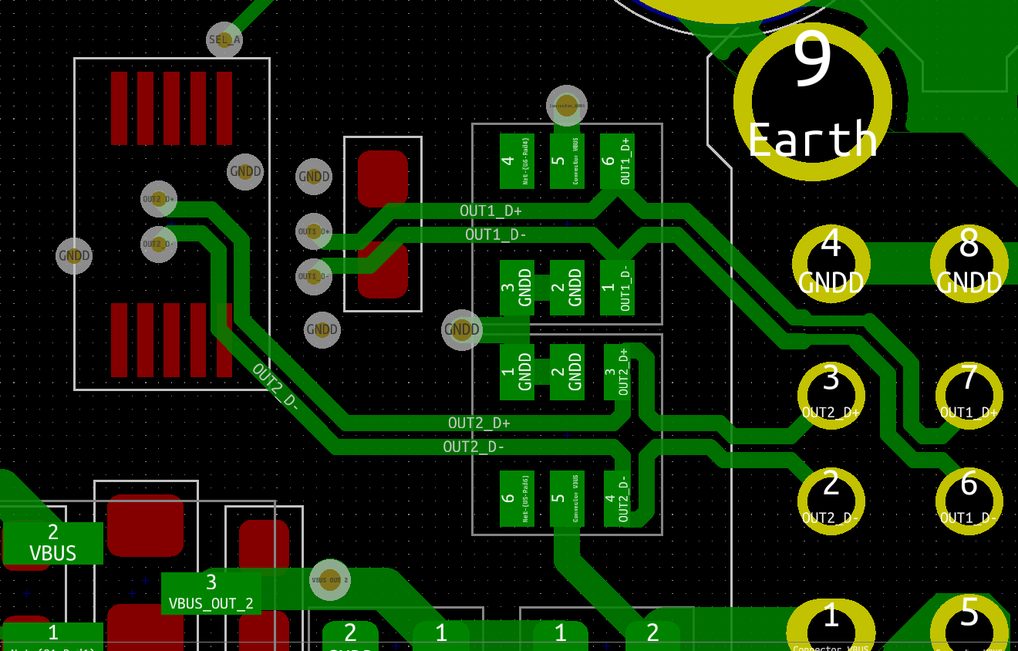Select the wide GNDD track joining pads 4 and 8
This screenshot has width=1018, height=651.
coord(901,264)
